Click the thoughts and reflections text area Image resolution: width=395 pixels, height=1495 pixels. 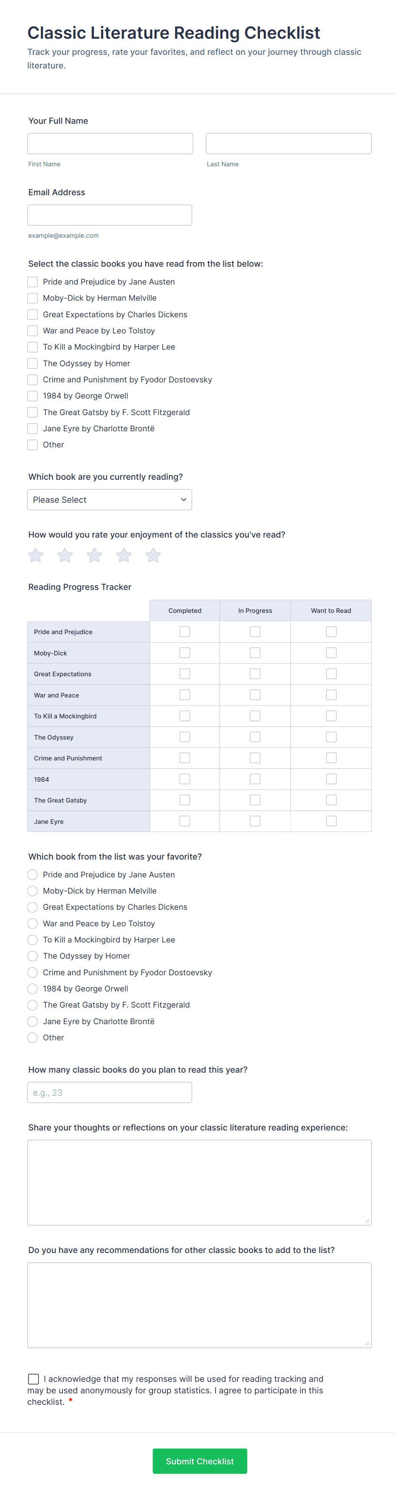199,1182
